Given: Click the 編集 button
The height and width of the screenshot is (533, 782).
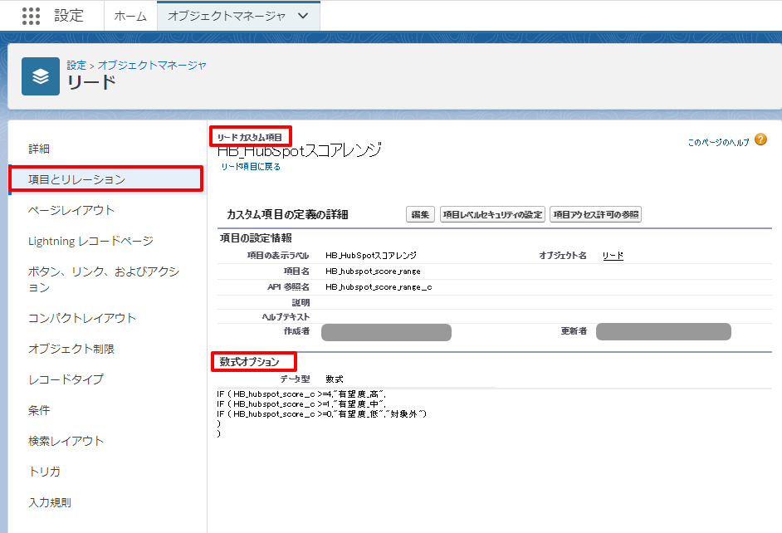Looking at the screenshot, I should (421, 215).
